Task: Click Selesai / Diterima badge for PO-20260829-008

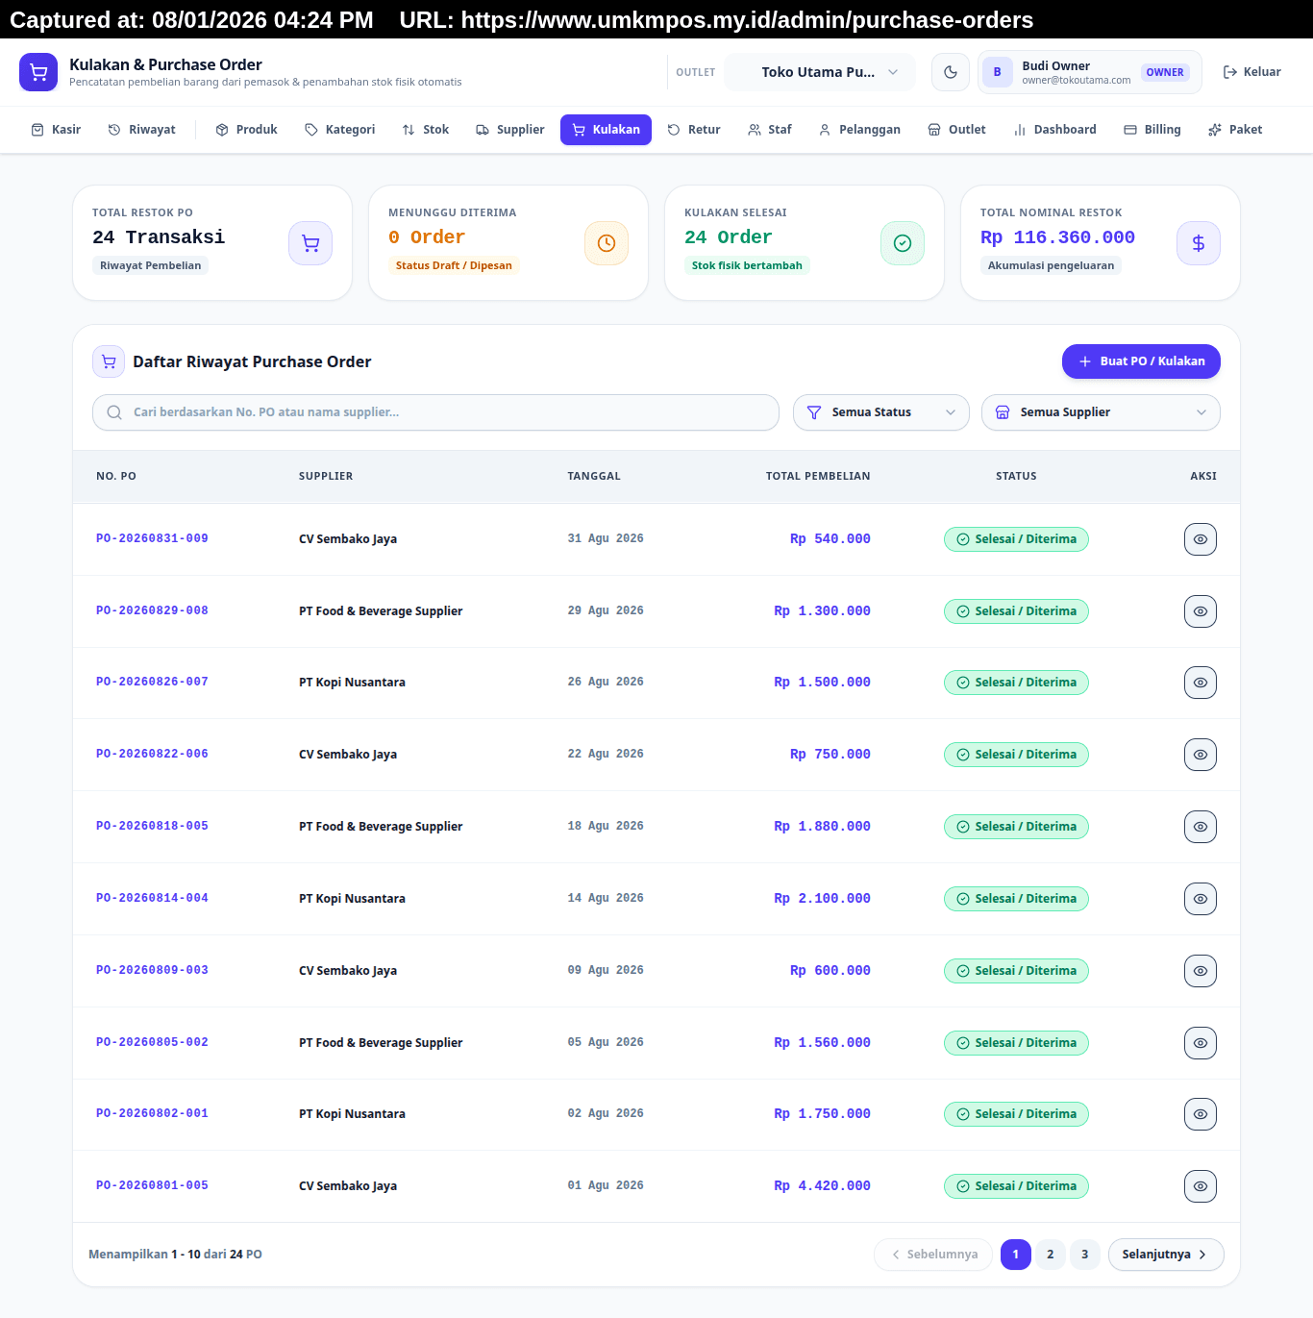Action: 1016,611
